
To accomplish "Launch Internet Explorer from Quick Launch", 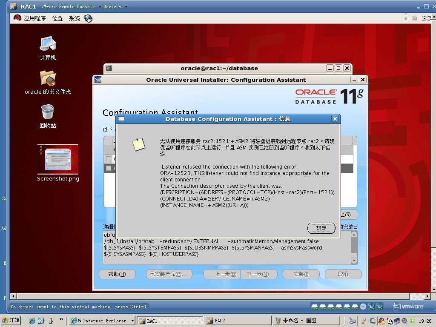I will [x=32, y=321].
